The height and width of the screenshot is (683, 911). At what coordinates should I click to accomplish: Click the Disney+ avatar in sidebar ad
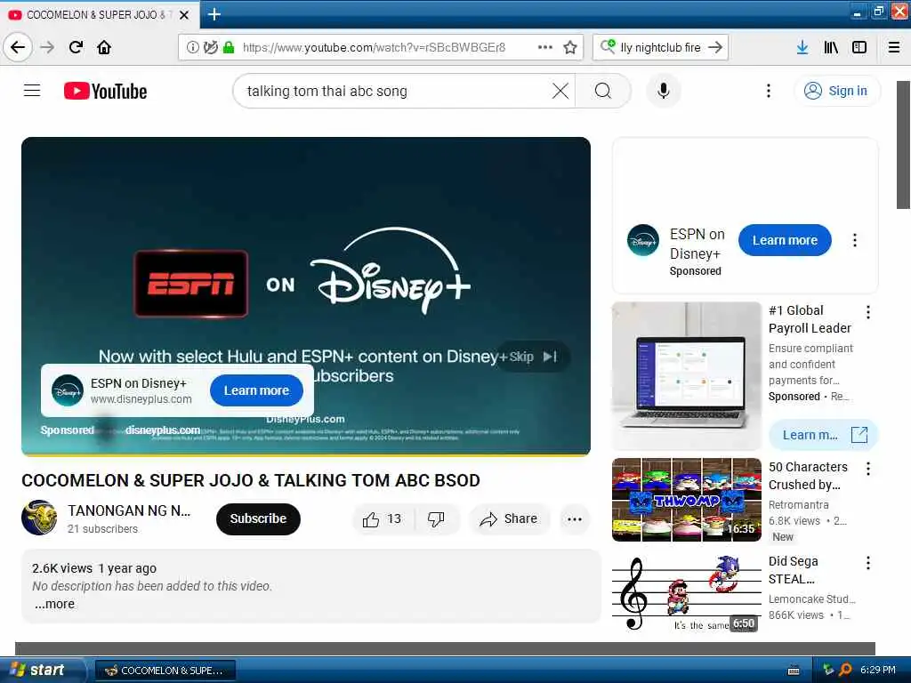click(x=643, y=240)
